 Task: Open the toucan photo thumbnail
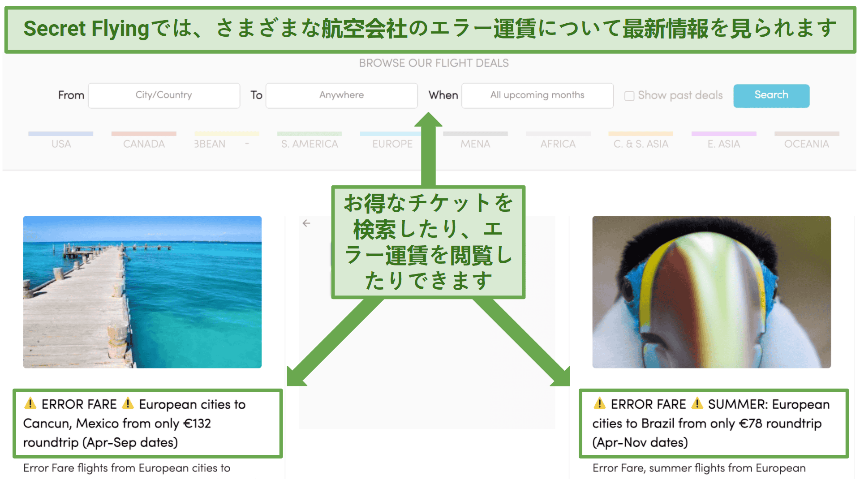[x=711, y=292]
